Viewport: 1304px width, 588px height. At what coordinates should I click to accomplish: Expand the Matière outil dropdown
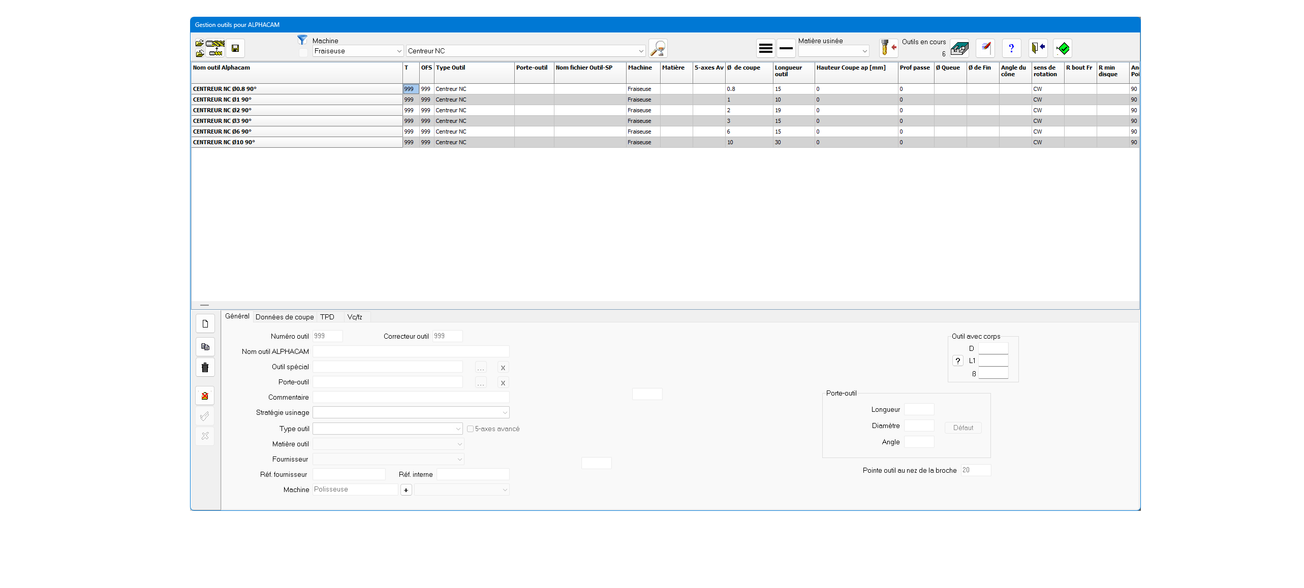[x=388, y=444]
